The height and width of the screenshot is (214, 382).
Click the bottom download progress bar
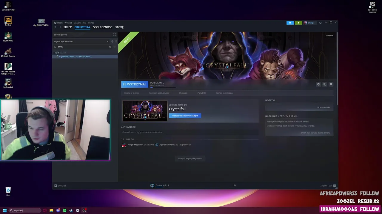point(196,187)
